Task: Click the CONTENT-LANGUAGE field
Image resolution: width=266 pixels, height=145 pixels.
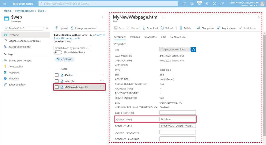Action: coord(178,139)
